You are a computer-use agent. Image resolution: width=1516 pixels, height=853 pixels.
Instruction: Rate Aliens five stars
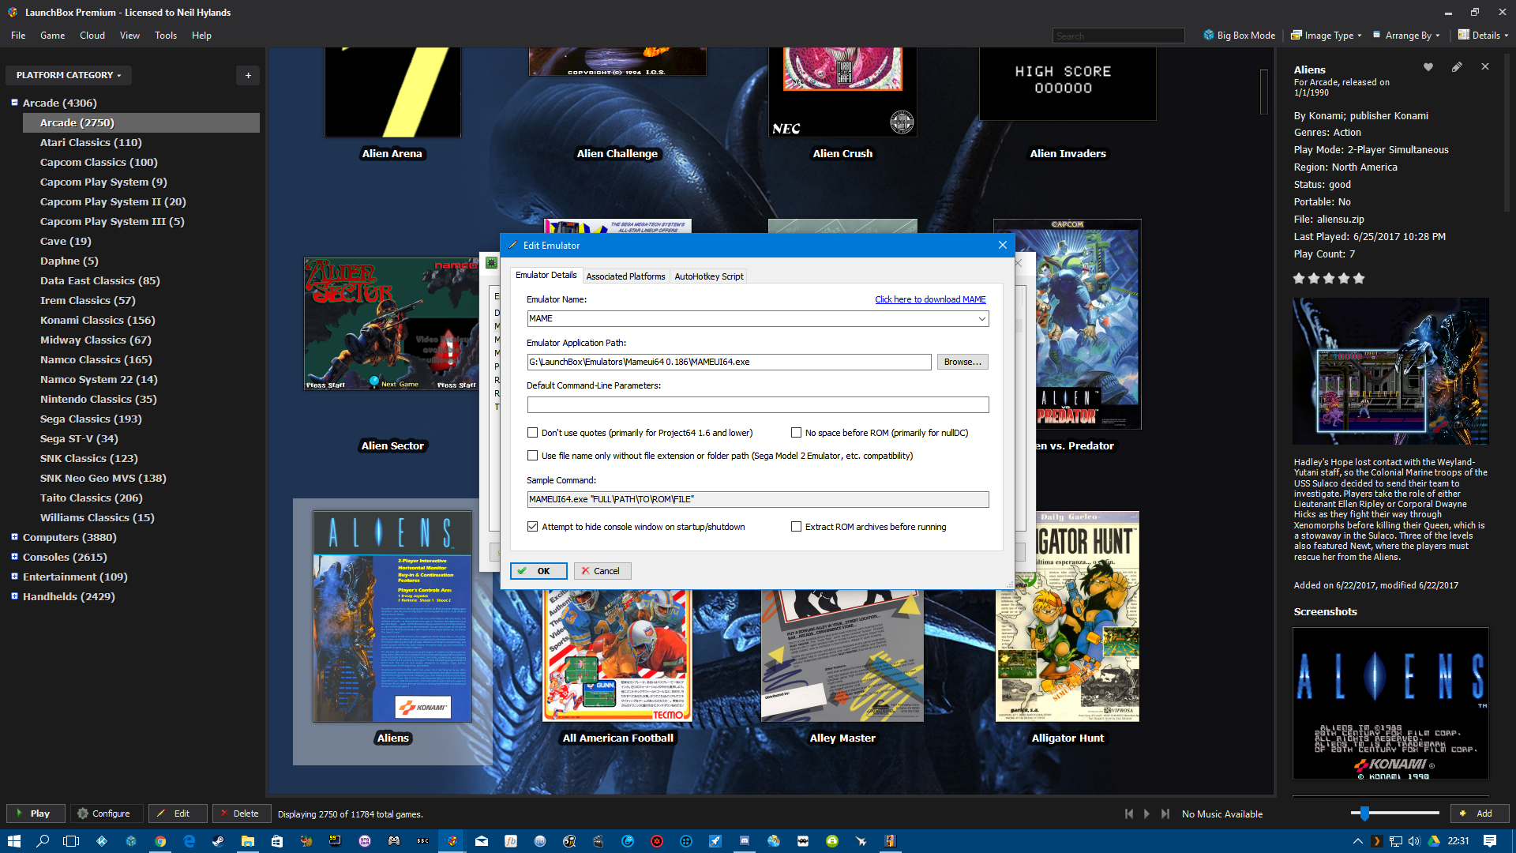[1359, 278]
